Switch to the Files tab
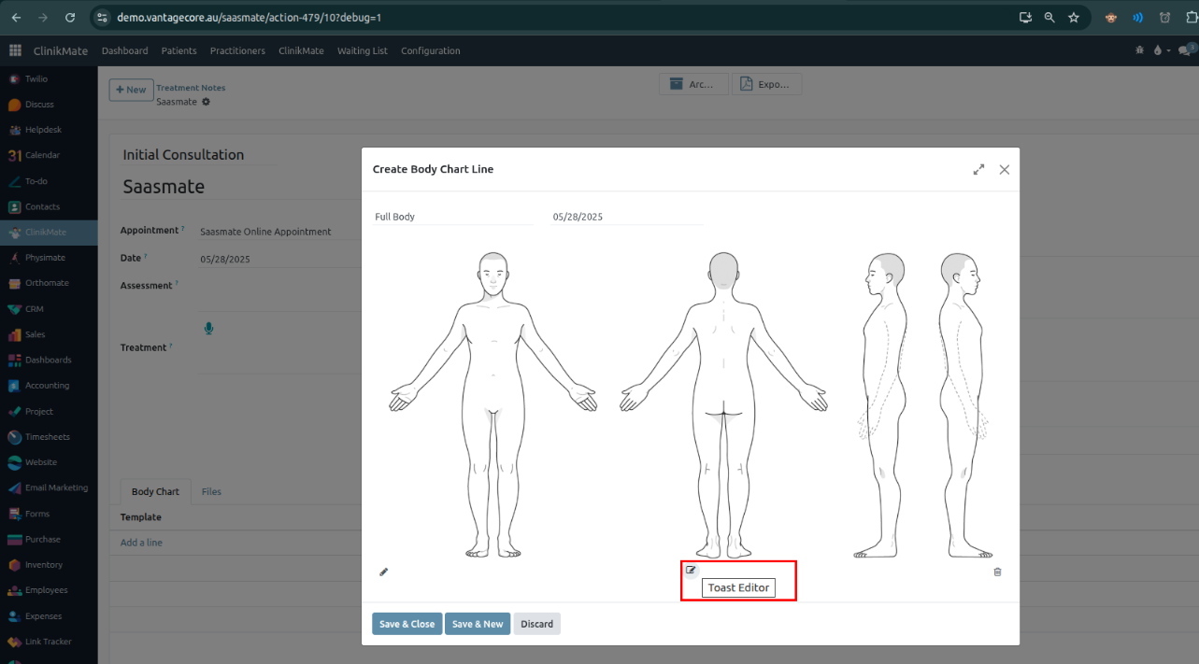Viewport: 1199px width, 664px height. coord(211,491)
